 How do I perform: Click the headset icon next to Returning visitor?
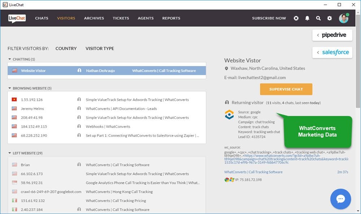pyautogui.click(x=227, y=103)
